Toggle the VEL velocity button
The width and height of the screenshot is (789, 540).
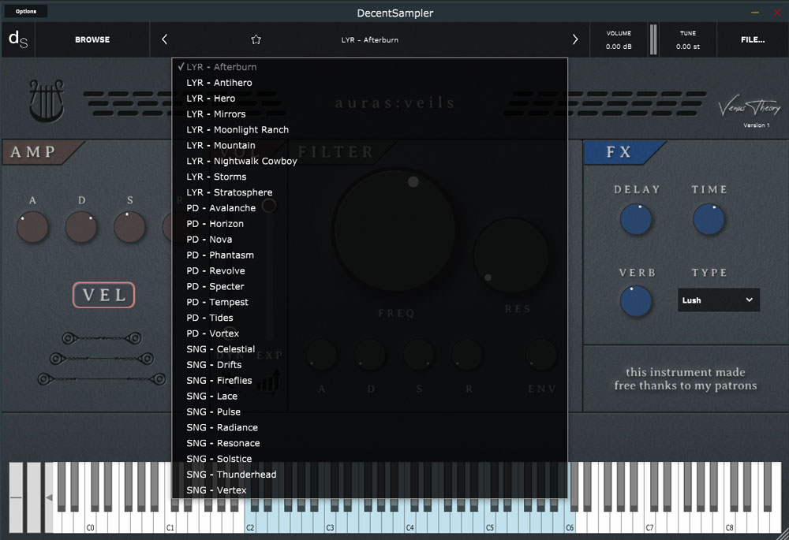pos(104,295)
